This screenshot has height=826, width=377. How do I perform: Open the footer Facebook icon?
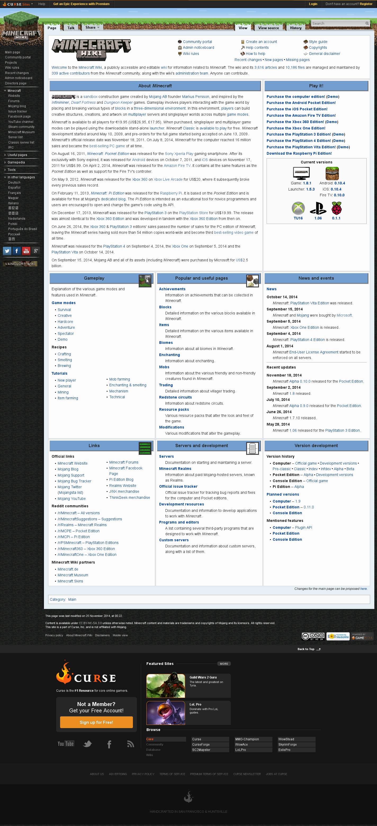point(109,744)
